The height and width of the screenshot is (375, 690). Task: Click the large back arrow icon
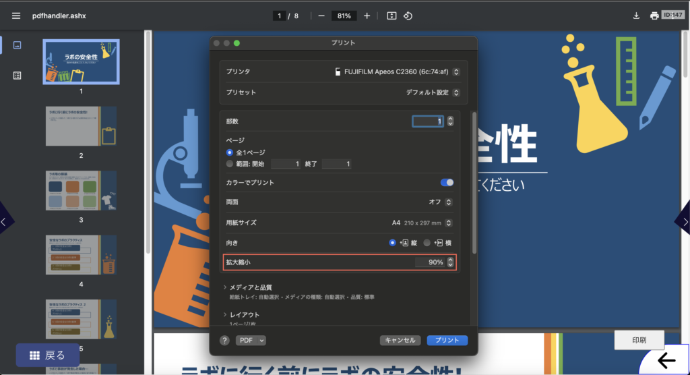(666, 360)
